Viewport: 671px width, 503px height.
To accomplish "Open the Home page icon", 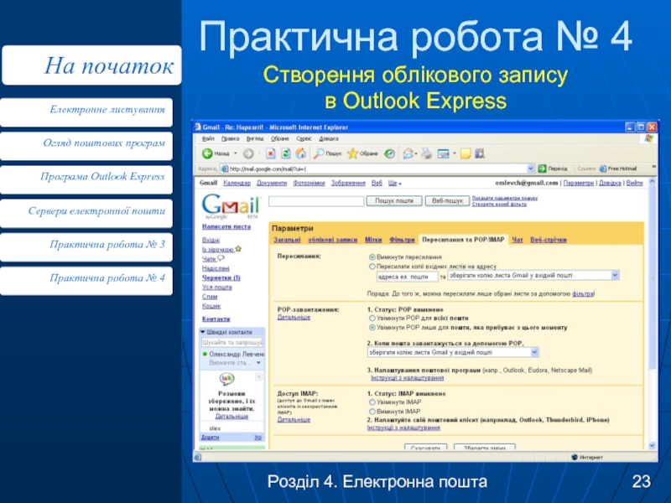I will [301, 153].
